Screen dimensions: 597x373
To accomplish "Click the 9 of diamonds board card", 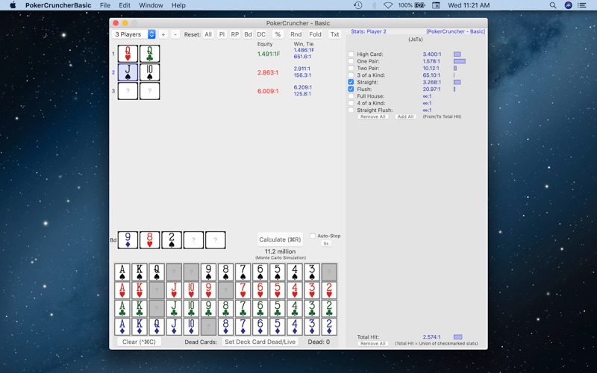I will click(128, 240).
